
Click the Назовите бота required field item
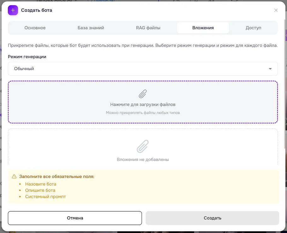click(41, 184)
